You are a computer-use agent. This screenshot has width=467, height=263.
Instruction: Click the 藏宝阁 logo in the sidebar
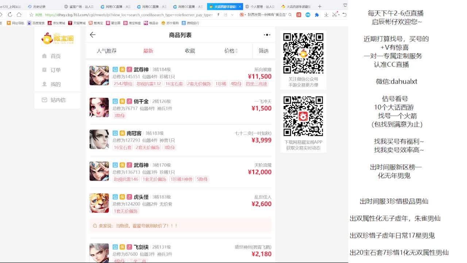point(58,38)
